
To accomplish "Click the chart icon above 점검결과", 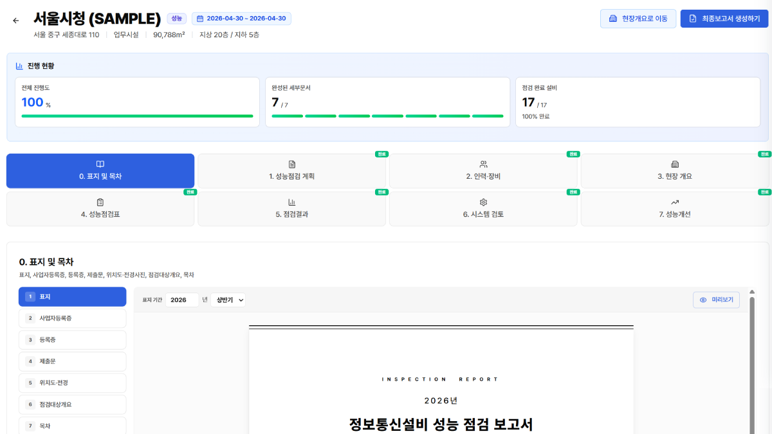I will click(292, 203).
